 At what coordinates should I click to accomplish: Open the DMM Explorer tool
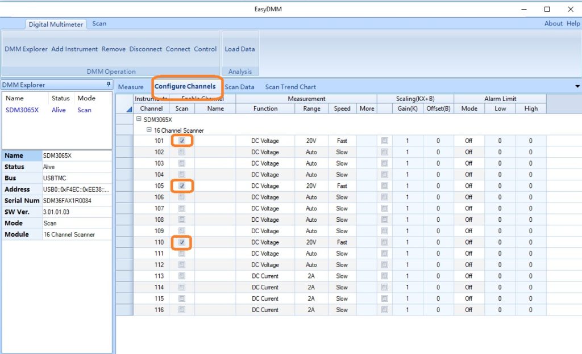click(25, 49)
